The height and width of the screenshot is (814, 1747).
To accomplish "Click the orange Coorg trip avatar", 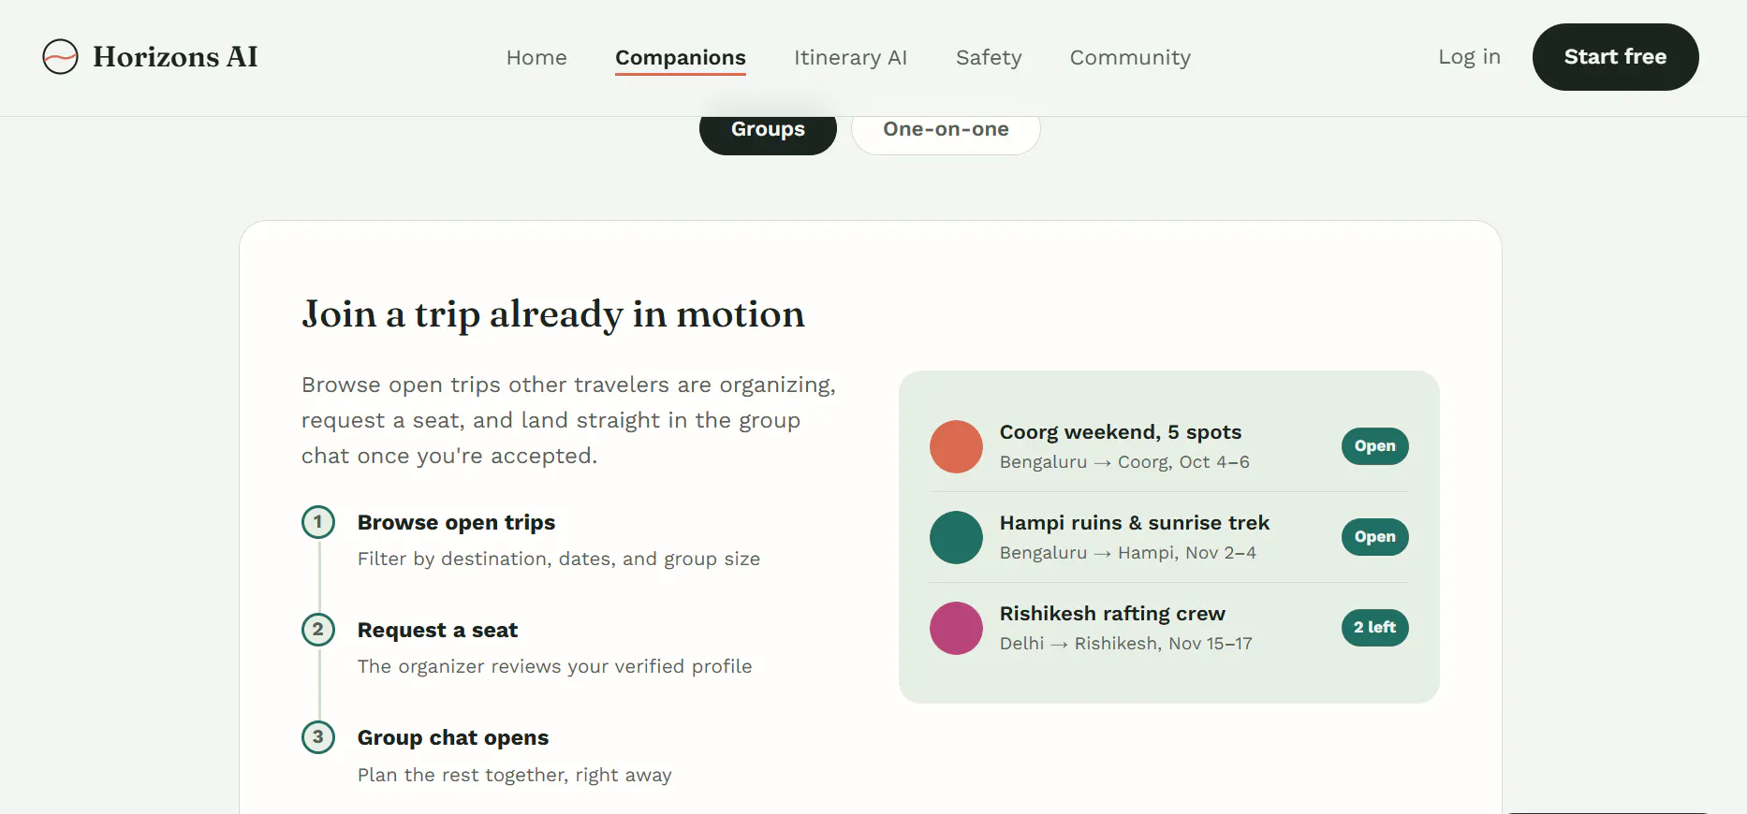I will click(956, 446).
